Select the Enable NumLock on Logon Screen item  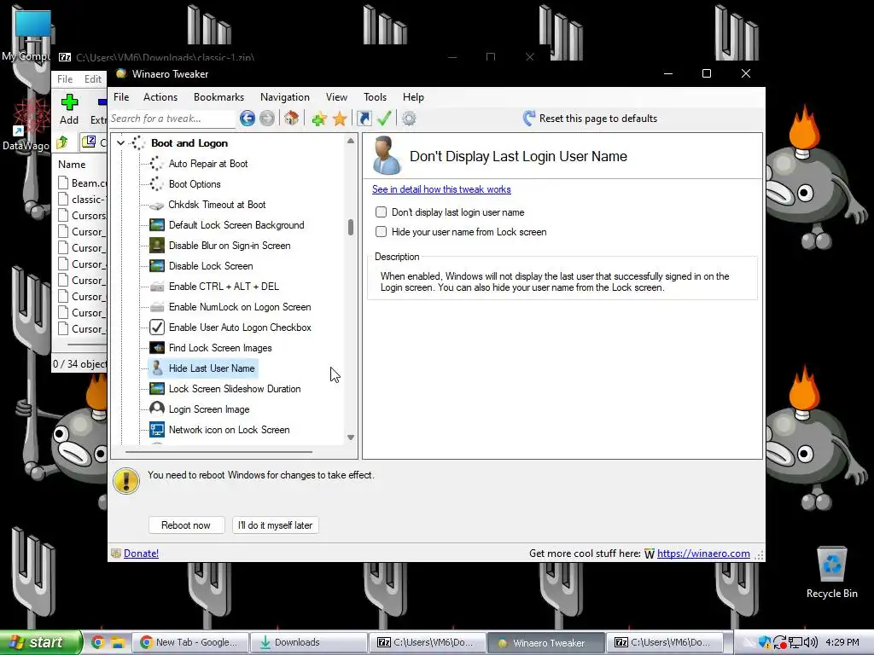pyautogui.click(x=240, y=307)
